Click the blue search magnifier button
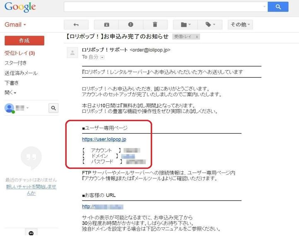Screen dimensions: 299x239 [278, 7]
